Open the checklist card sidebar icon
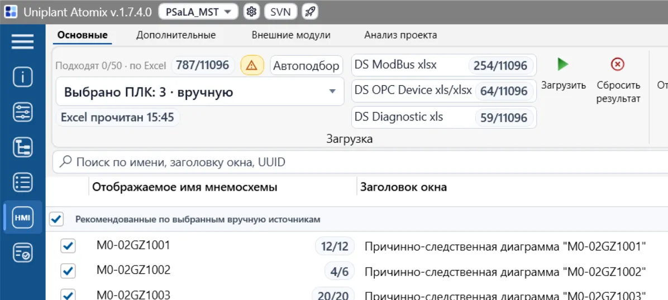The image size is (668, 300). coord(22,253)
